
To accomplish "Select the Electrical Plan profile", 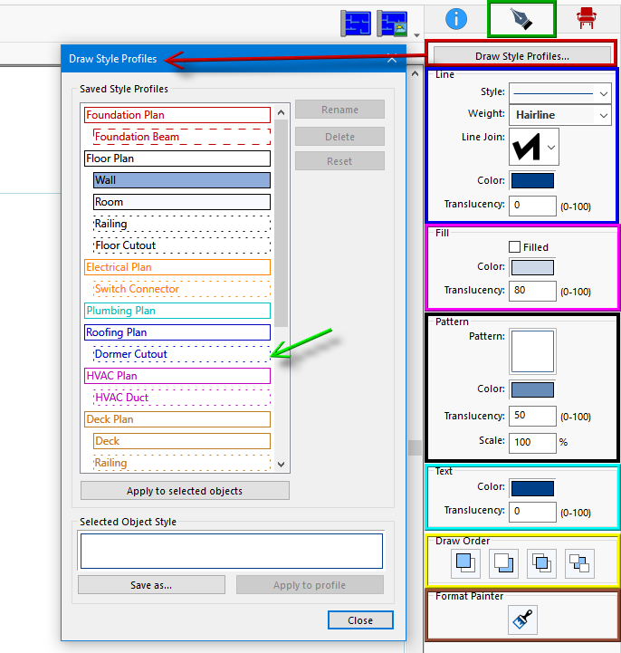I will (177, 267).
